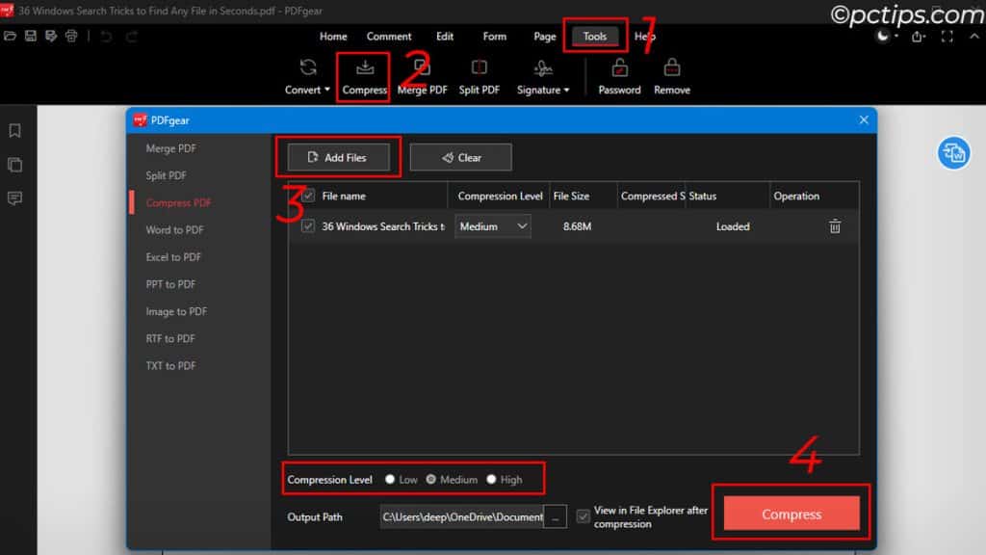Viewport: 986px width, 555px height.
Task: Open the bookmarks panel in the left sidebar
Action: 14,131
